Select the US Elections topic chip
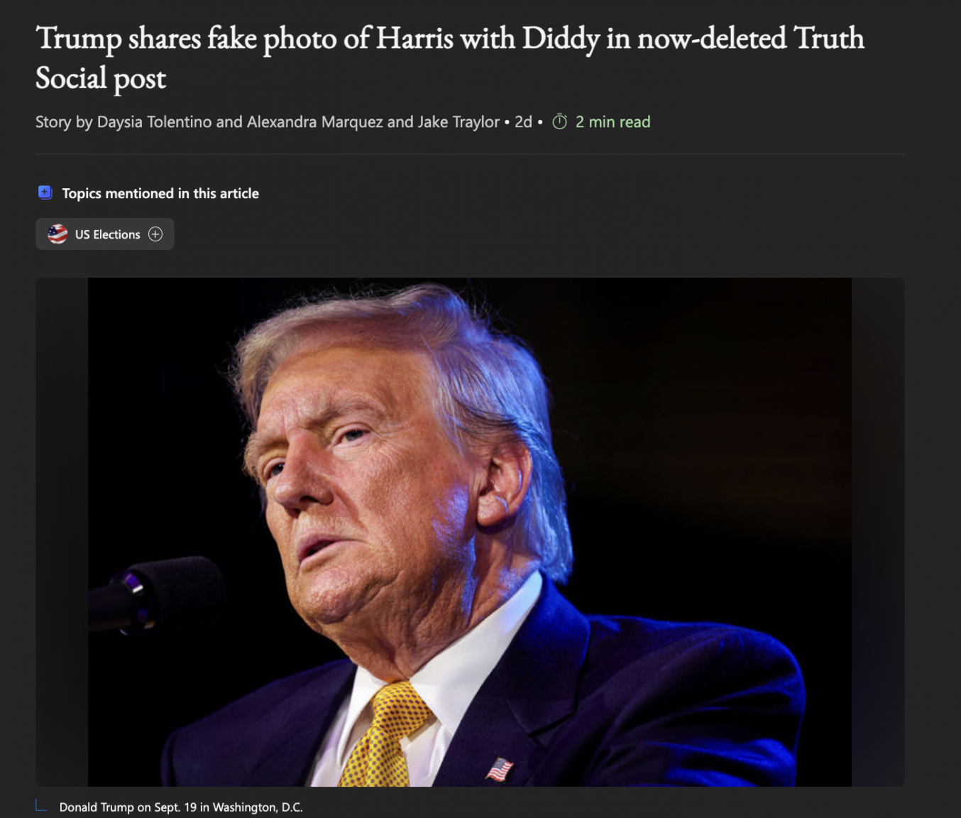The height and width of the screenshot is (818, 961). pos(105,234)
